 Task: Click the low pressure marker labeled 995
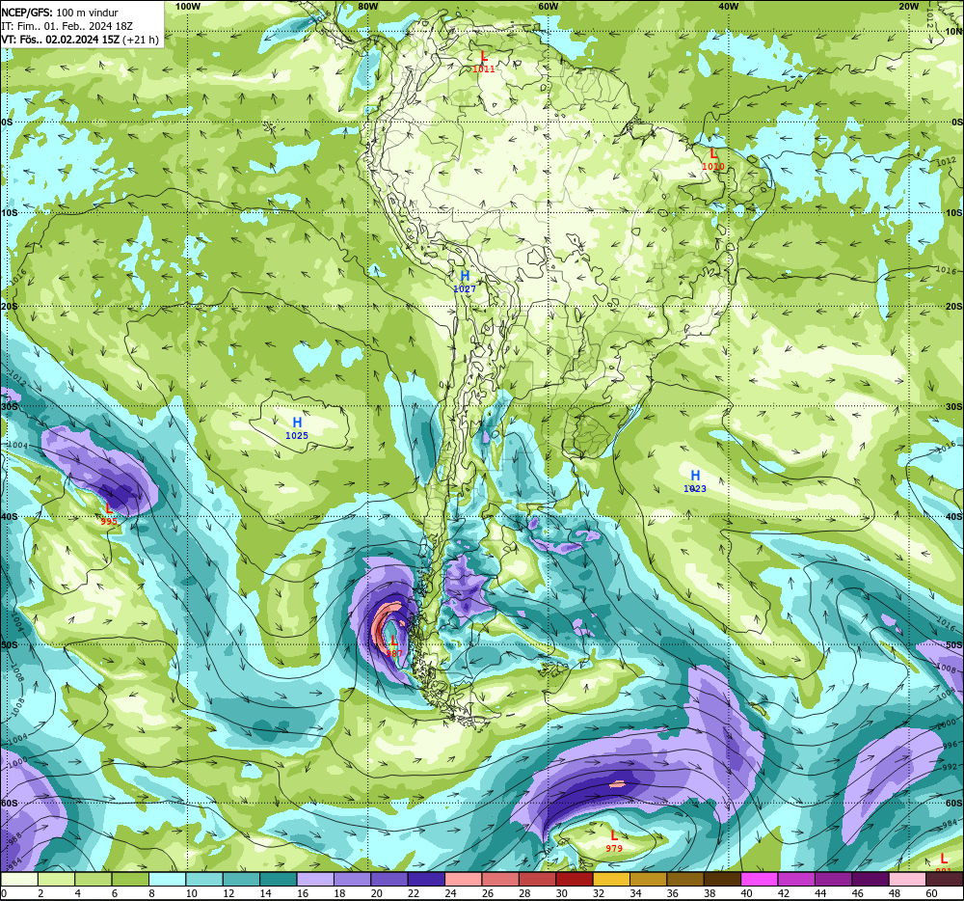pyautogui.click(x=109, y=514)
